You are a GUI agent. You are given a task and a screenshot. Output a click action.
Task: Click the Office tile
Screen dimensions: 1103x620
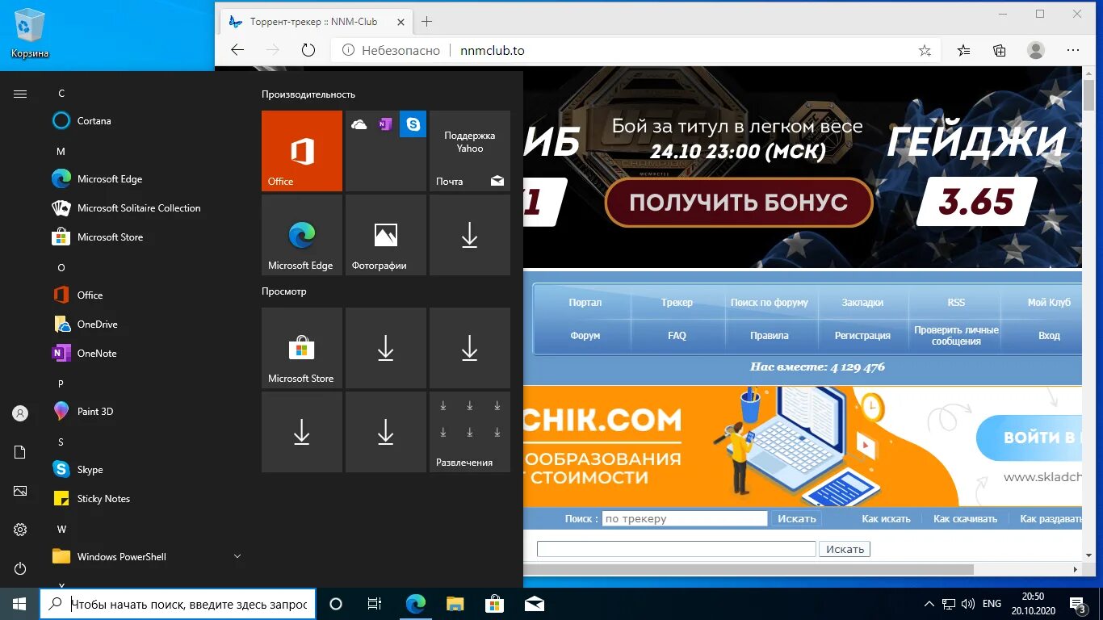302,151
